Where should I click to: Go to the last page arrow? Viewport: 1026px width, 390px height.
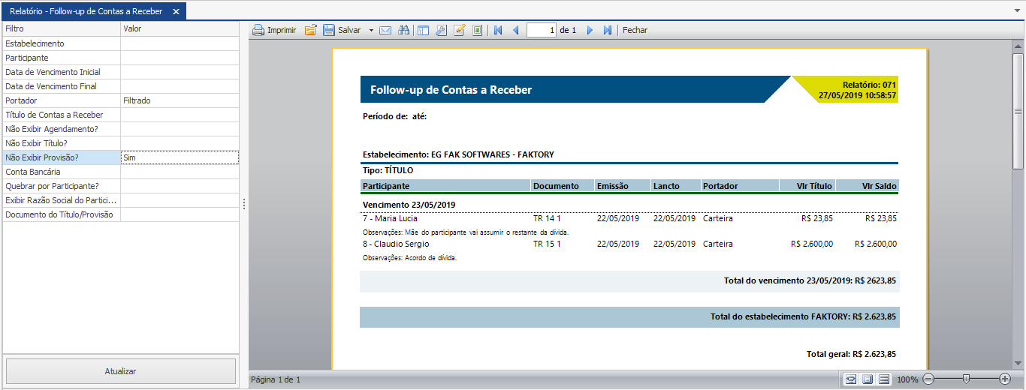pos(608,31)
